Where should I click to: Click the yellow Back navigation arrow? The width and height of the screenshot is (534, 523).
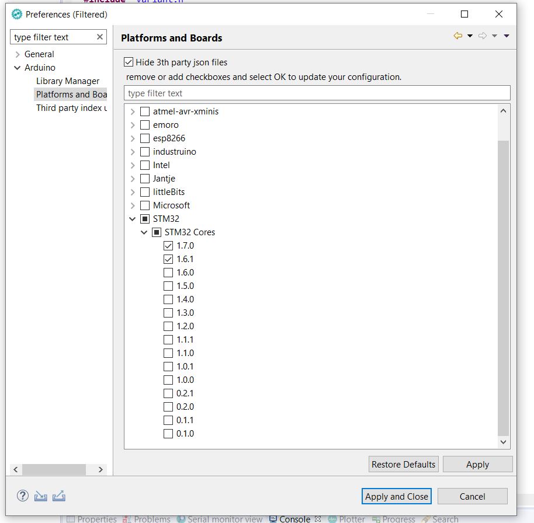(458, 36)
